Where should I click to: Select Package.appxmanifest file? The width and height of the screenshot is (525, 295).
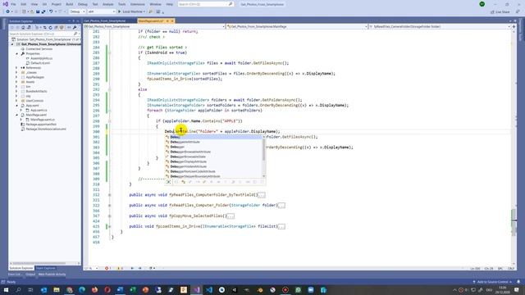[41, 124]
